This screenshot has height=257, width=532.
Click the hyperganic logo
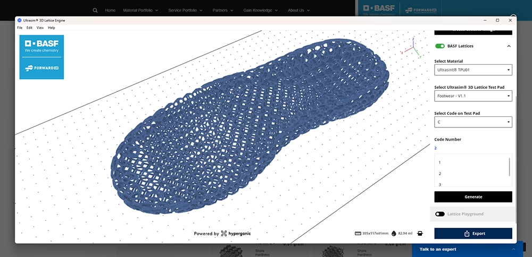pyautogui.click(x=236, y=233)
